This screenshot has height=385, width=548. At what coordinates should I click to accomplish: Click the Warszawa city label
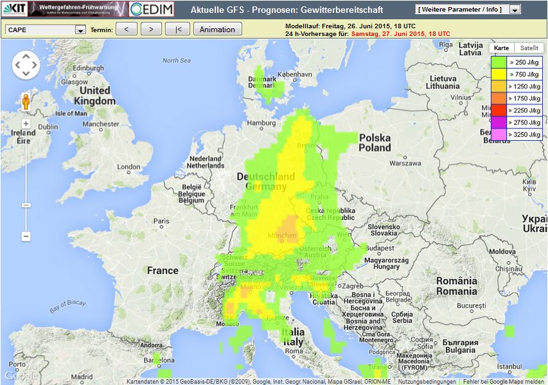pos(405,163)
